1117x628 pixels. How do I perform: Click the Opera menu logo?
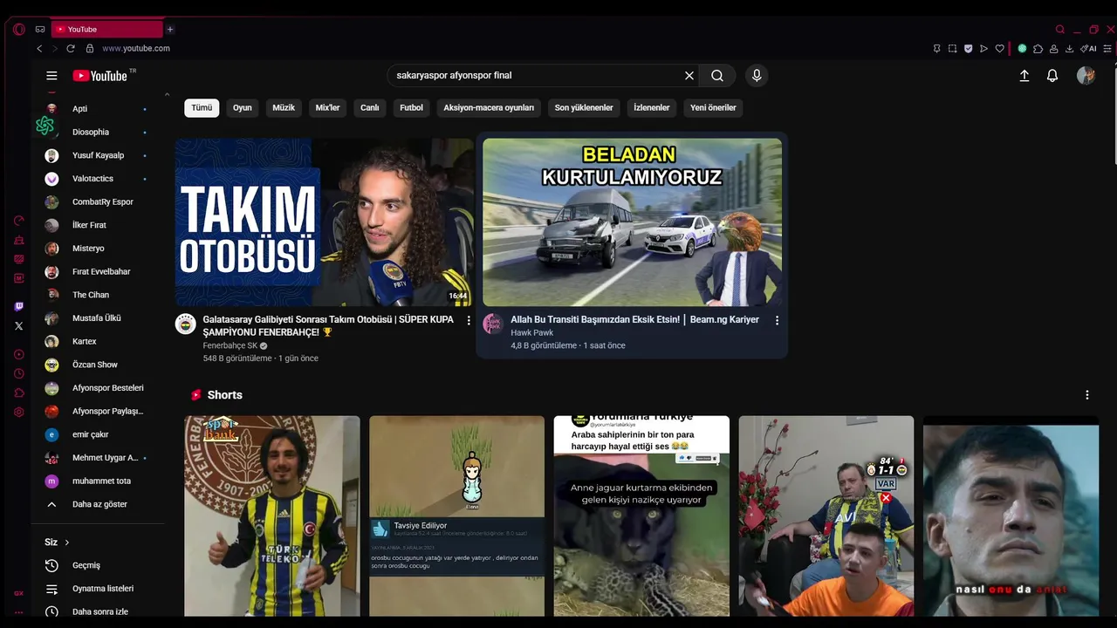click(19, 29)
